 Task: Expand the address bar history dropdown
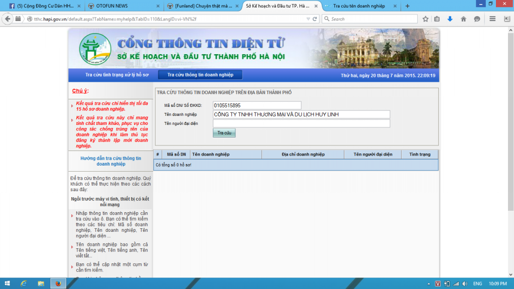pyautogui.click(x=308, y=19)
